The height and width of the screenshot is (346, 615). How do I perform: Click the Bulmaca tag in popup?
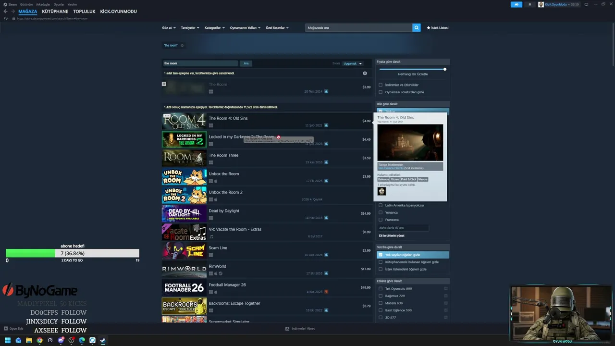click(x=383, y=179)
